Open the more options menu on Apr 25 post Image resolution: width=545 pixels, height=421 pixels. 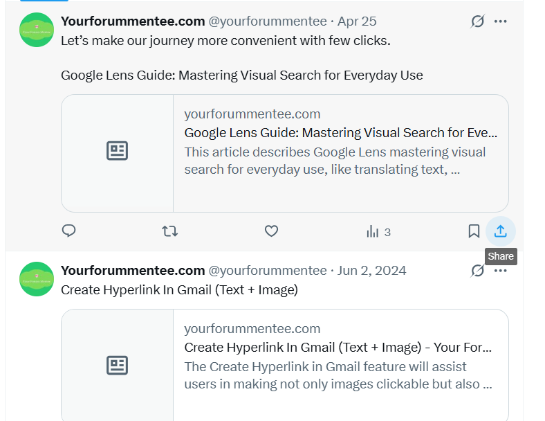pos(501,21)
